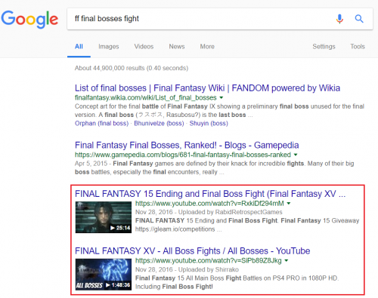The image size is (378, 298).
Task: Switch to the Videos tab
Action: pos(144,47)
